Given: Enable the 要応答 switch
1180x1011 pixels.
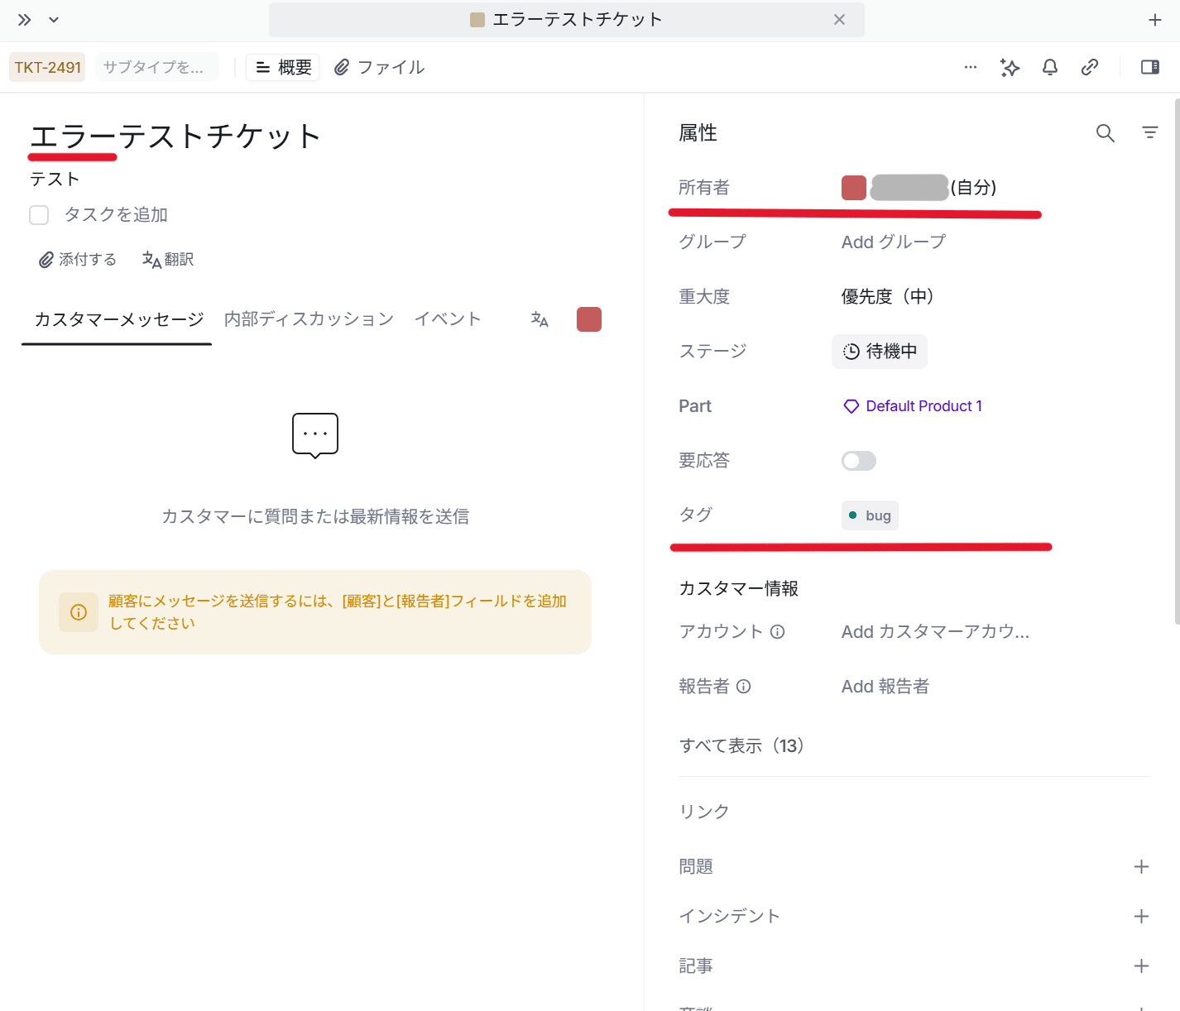Looking at the screenshot, I should click(x=858, y=460).
